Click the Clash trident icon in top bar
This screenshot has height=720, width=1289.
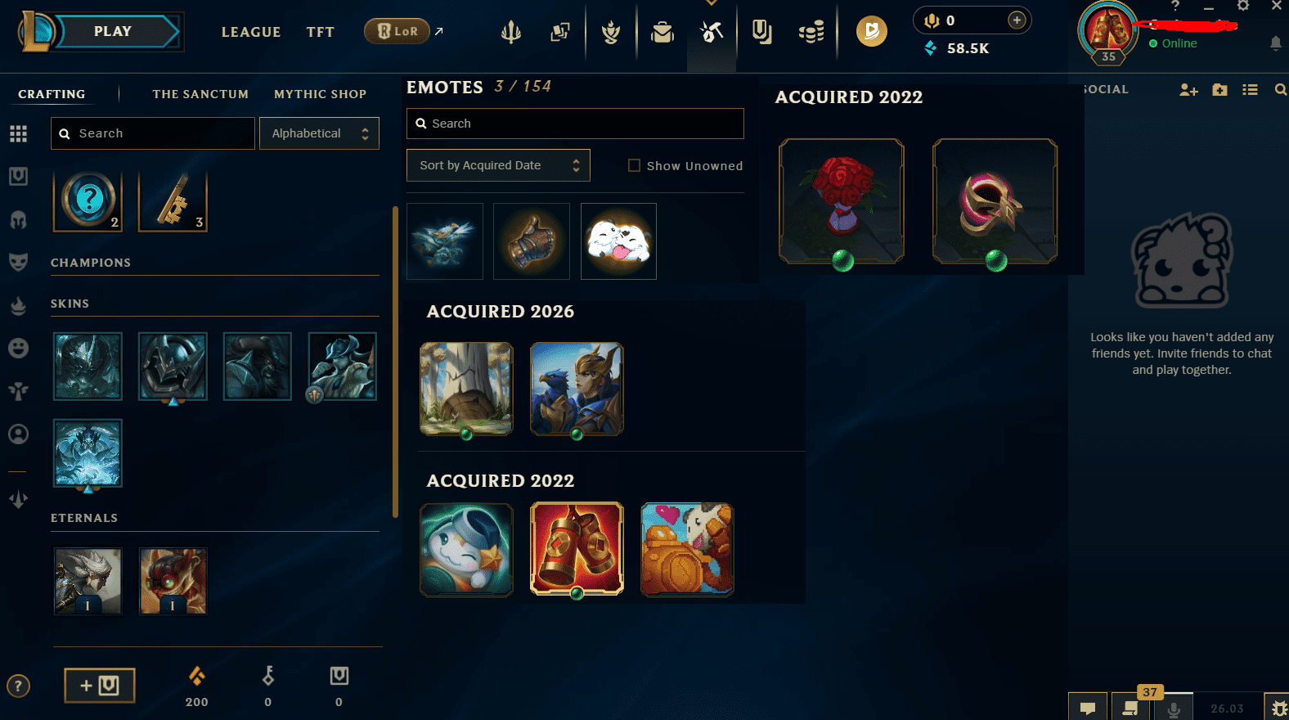point(511,33)
